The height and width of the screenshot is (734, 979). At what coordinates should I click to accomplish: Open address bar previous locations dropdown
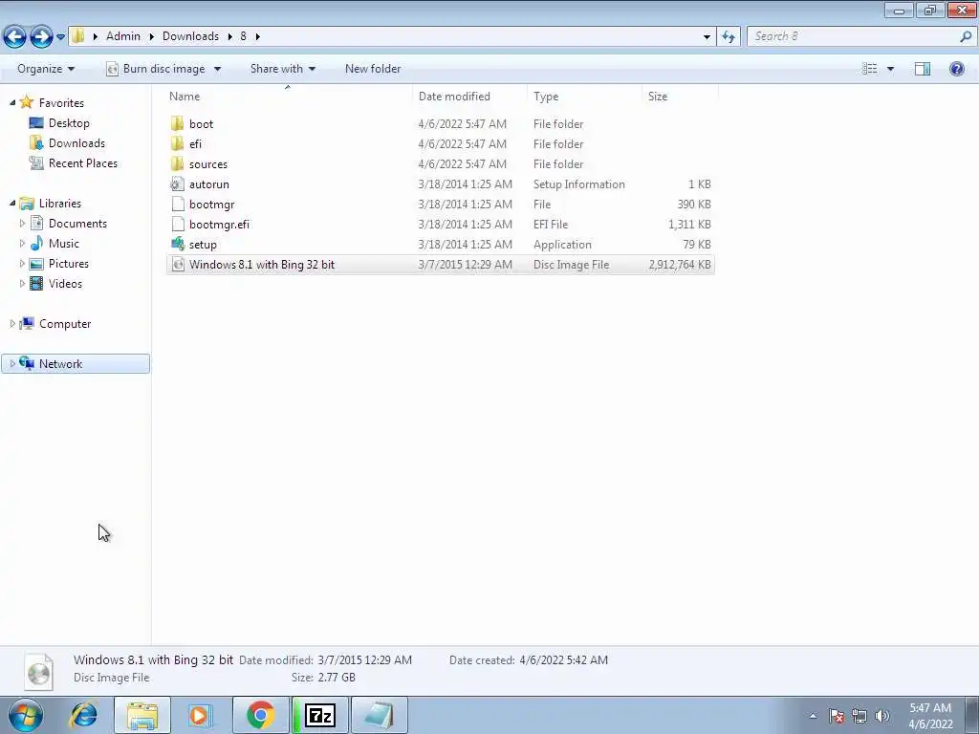(x=707, y=37)
